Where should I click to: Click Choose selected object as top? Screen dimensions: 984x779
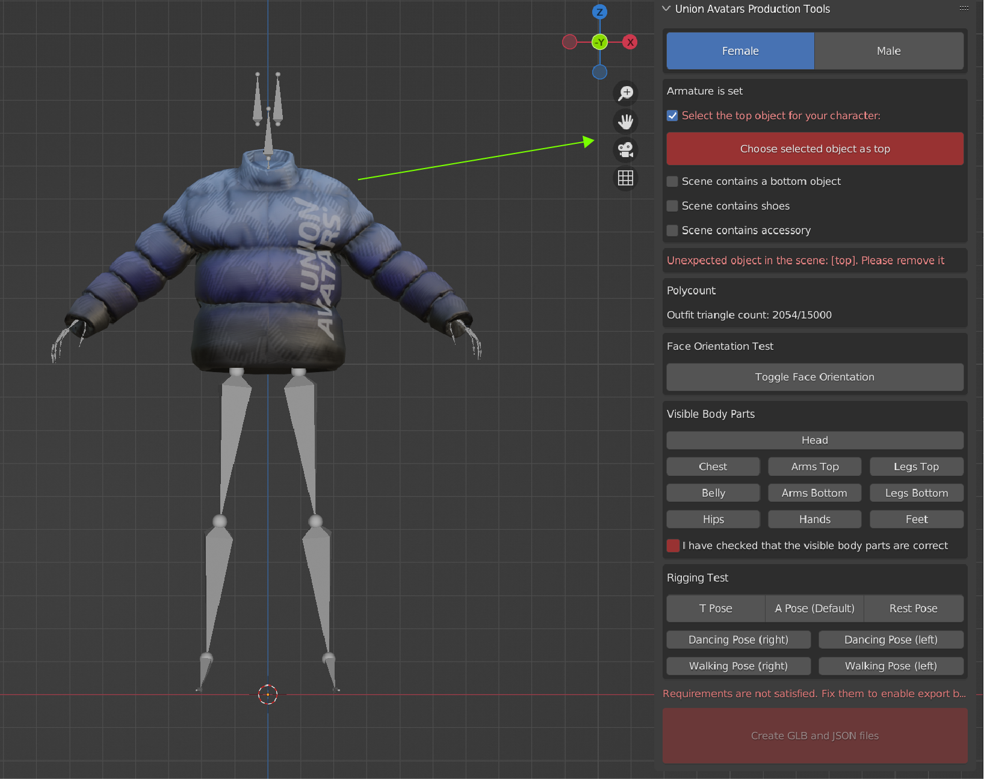(815, 149)
